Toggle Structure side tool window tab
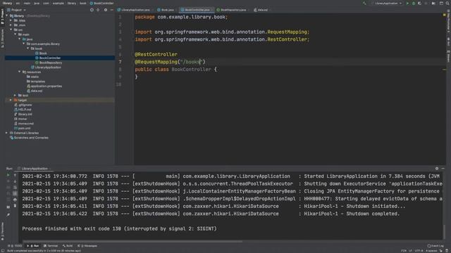This screenshot has height=253, width=451. click(2, 38)
